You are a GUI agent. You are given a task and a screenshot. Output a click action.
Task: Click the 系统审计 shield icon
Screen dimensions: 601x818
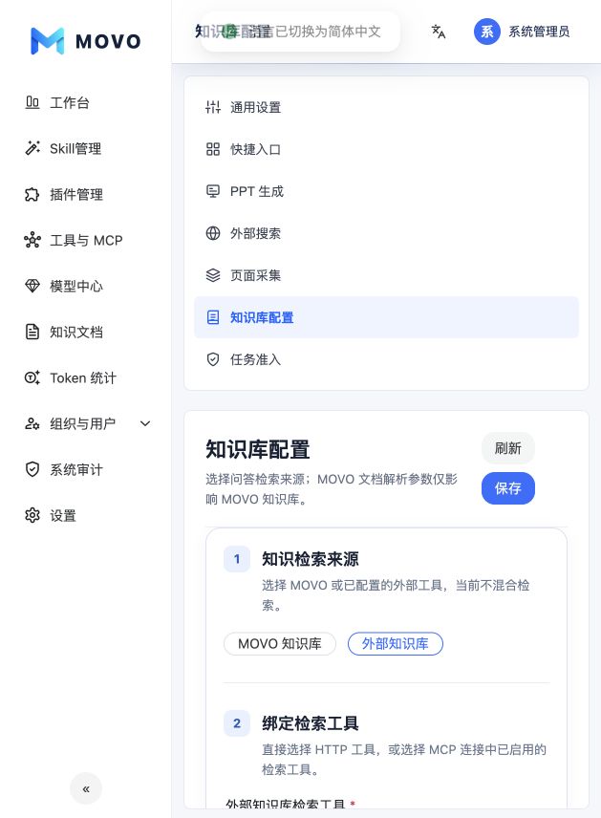[x=32, y=469]
